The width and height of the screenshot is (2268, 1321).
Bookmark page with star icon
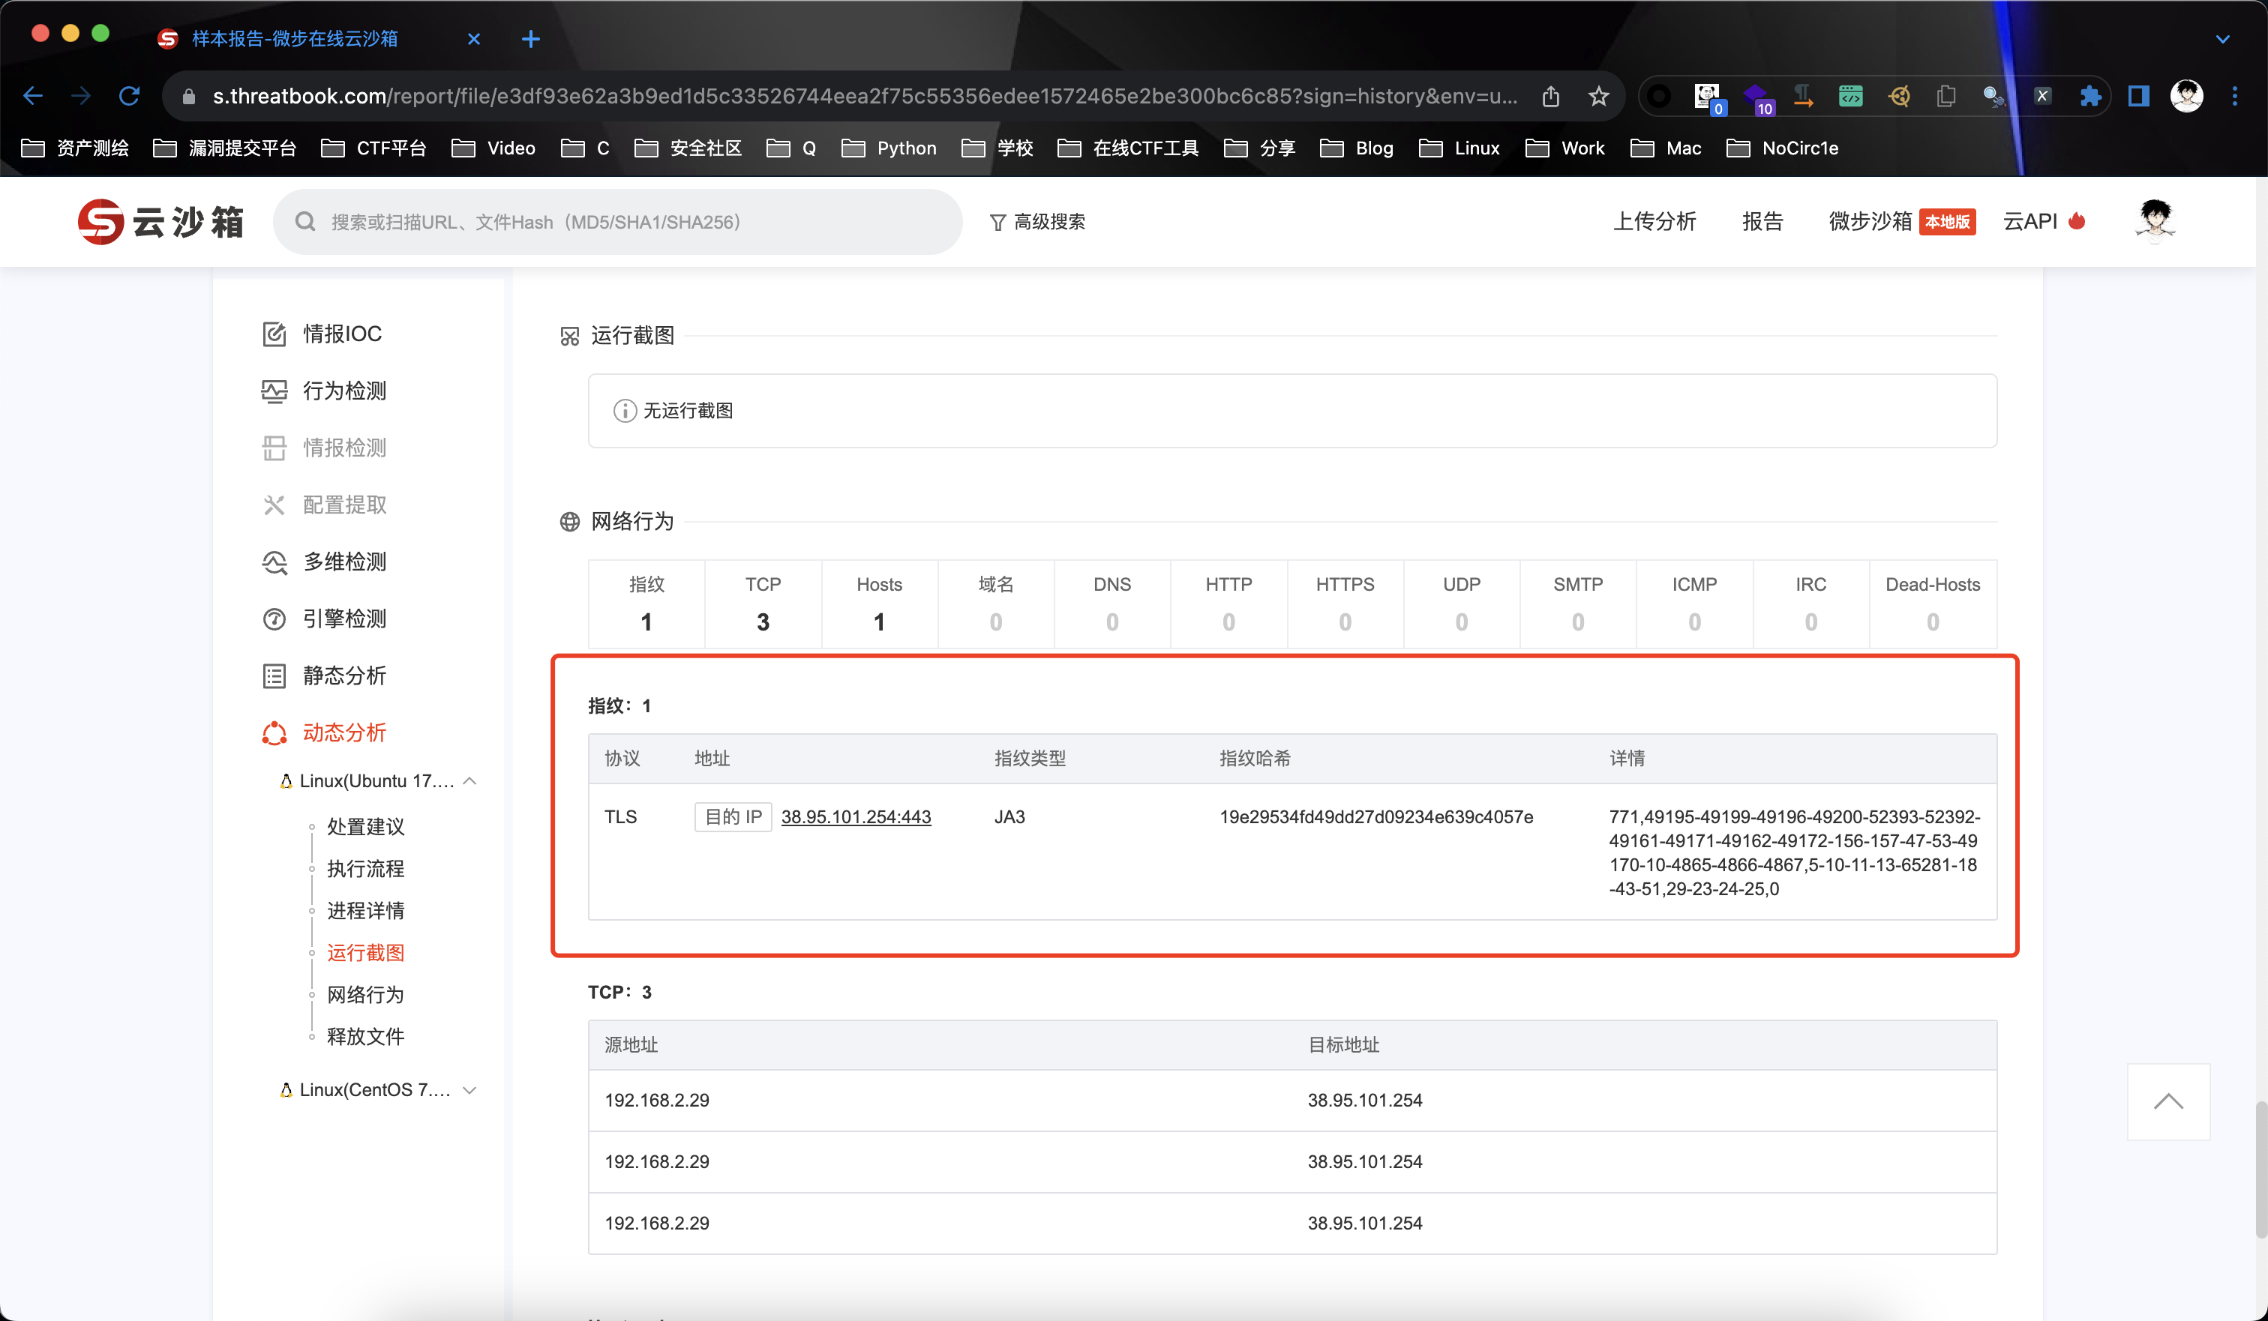click(1598, 95)
